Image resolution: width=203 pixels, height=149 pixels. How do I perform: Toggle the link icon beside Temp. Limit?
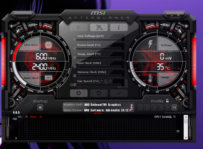tap(74, 53)
